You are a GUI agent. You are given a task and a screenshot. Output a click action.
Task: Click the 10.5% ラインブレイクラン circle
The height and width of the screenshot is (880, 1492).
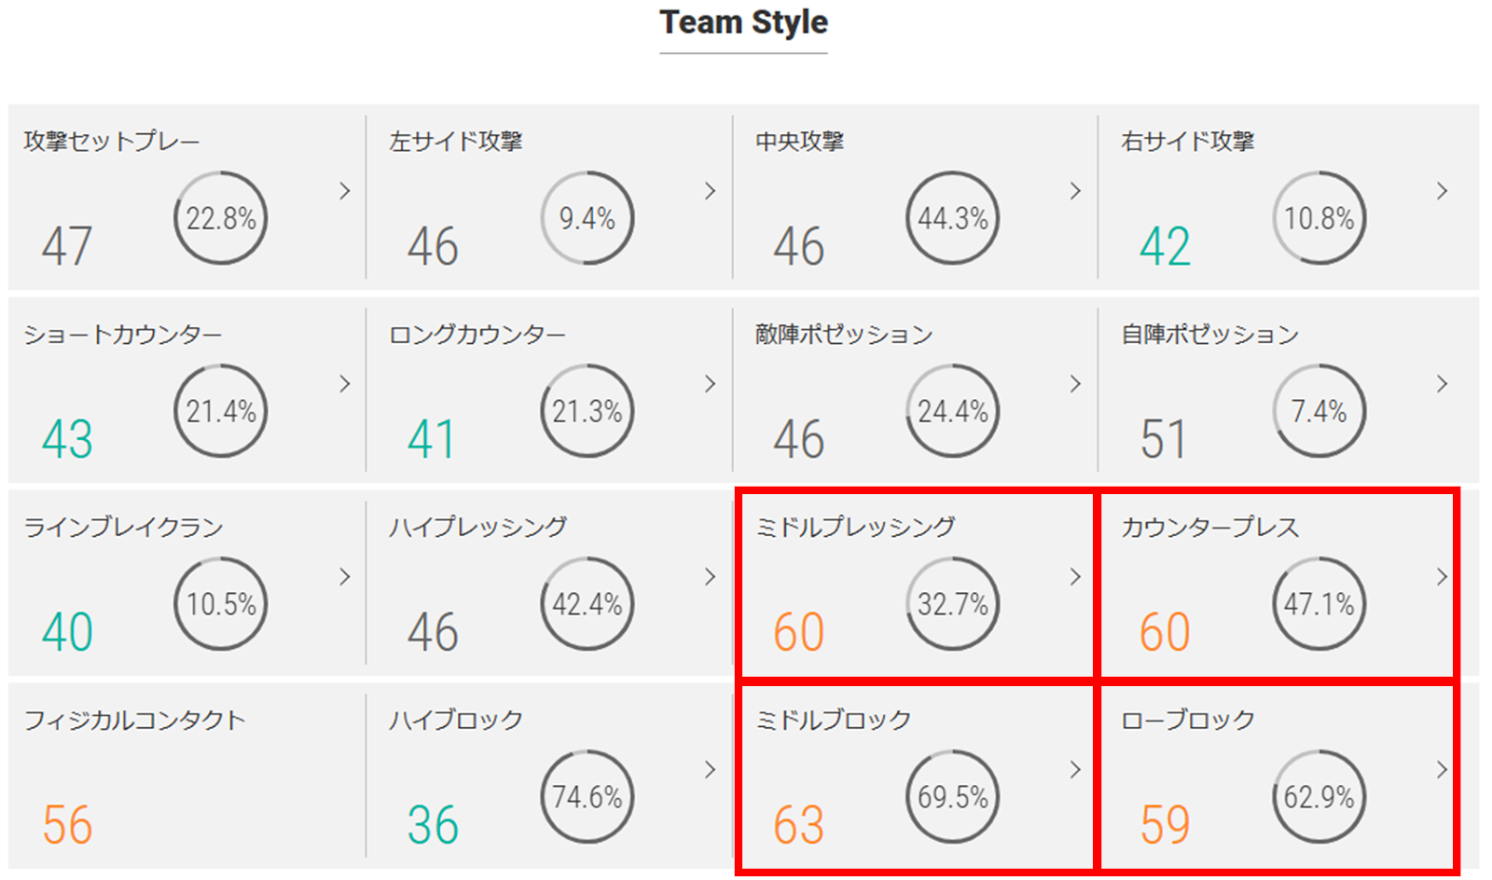[221, 604]
